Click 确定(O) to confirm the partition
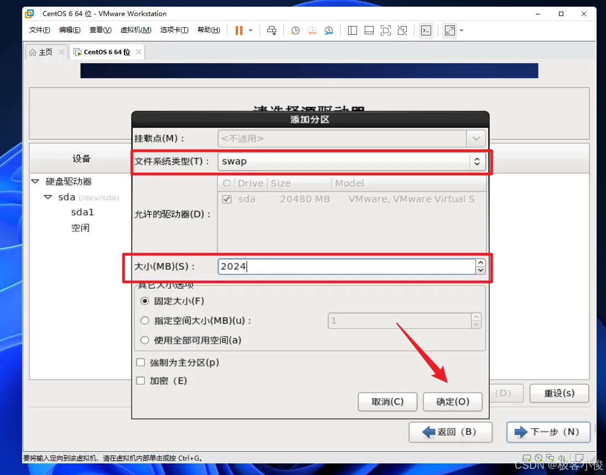The width and height of the screenshot is (606, 475). [453, 402]
